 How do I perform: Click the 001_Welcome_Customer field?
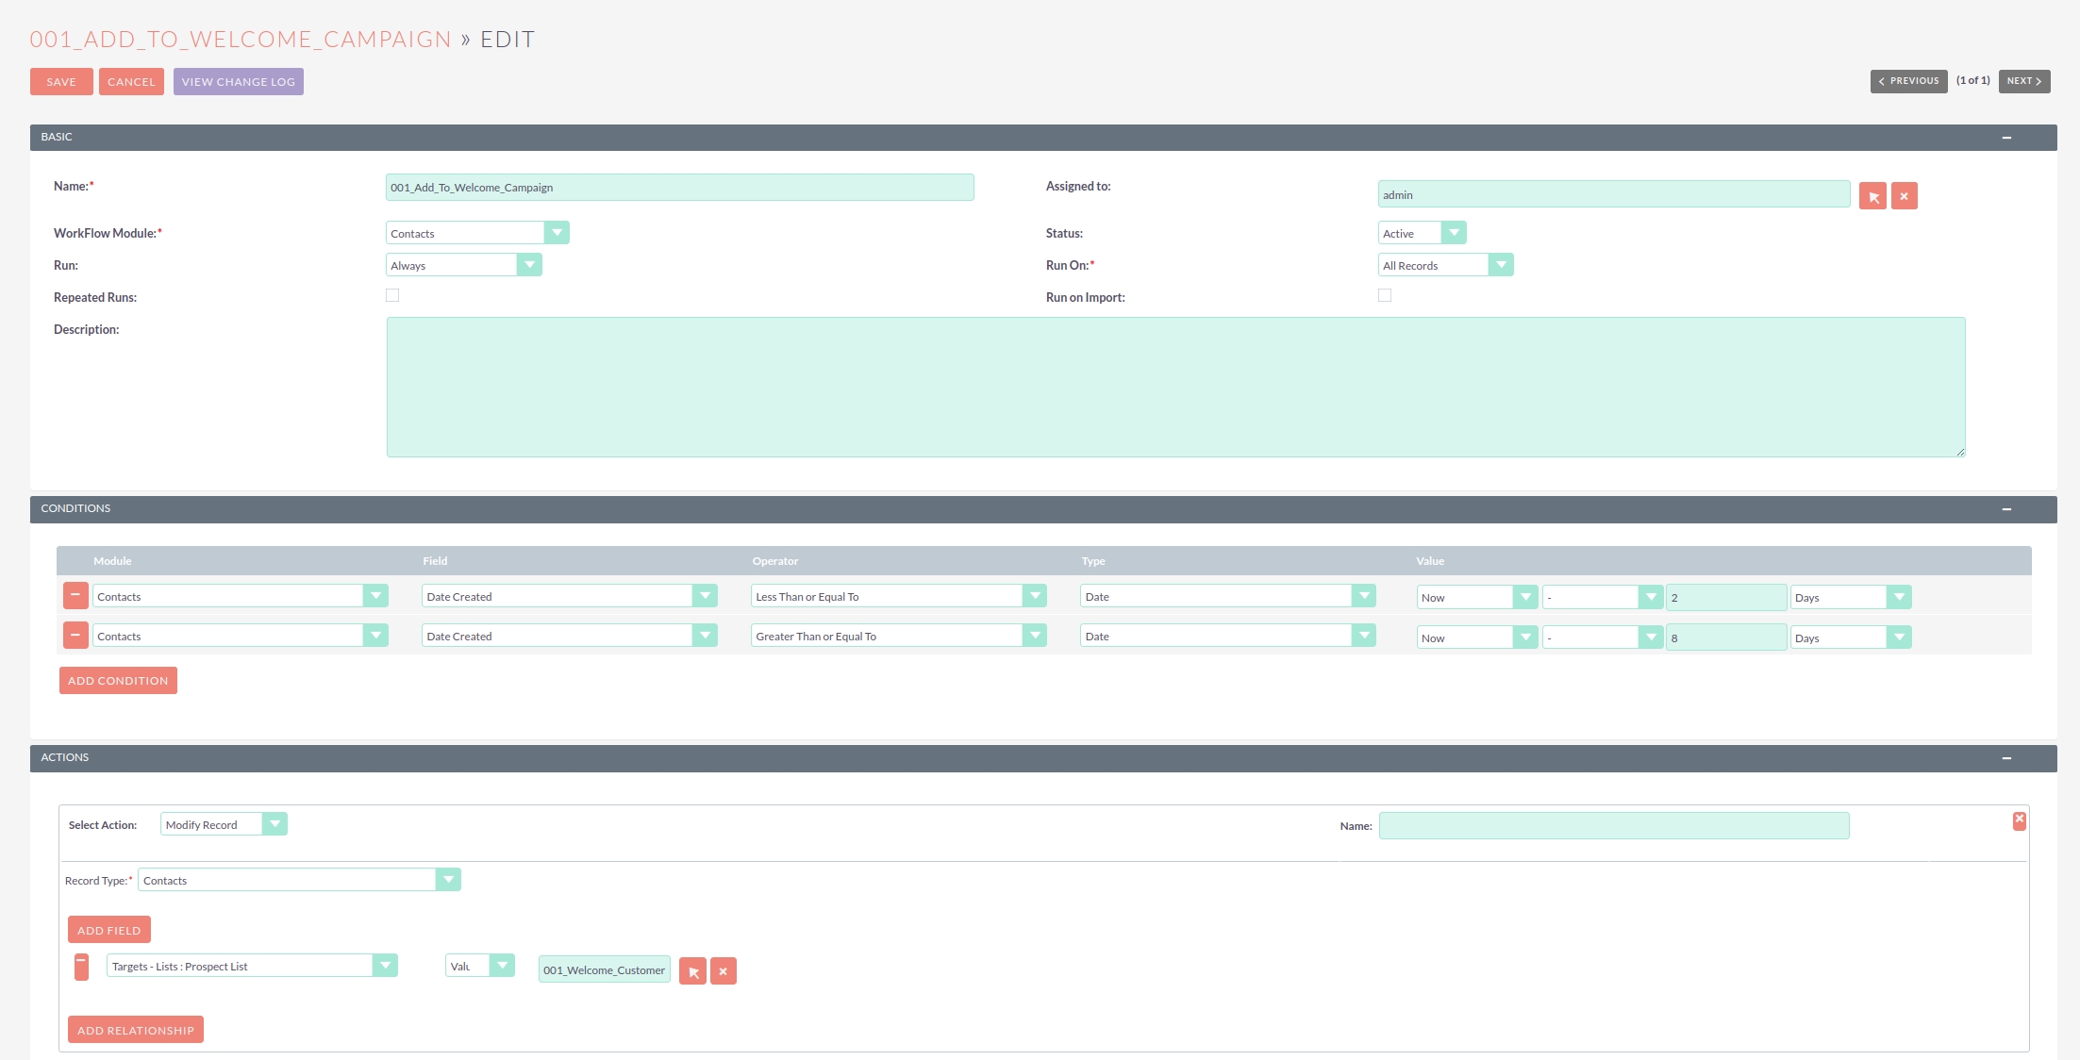pos(605,969)
